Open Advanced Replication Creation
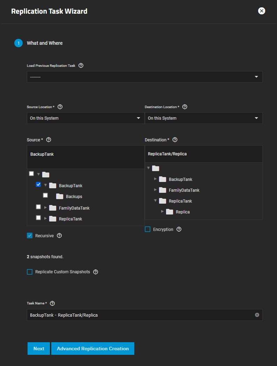Image resolution: width=277 pixels, height=366 pixels. point(93,349)
